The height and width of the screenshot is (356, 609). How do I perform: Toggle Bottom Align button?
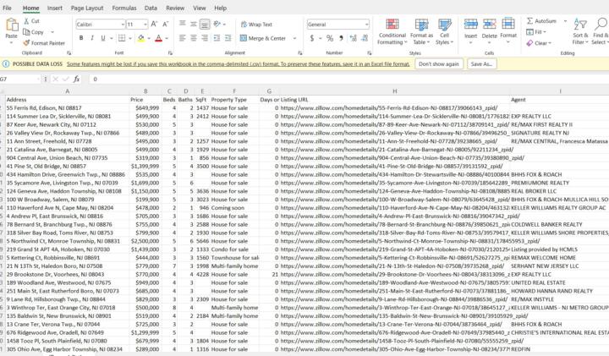point(205,24)
